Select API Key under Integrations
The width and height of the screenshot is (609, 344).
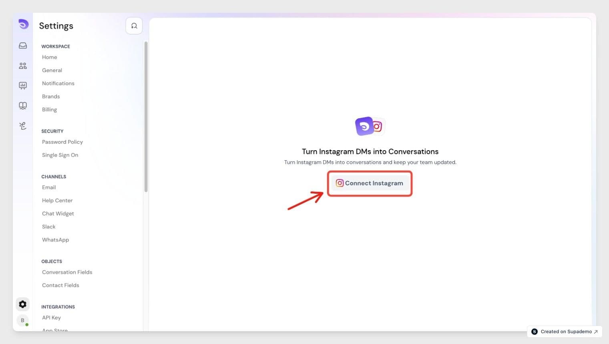51,318
